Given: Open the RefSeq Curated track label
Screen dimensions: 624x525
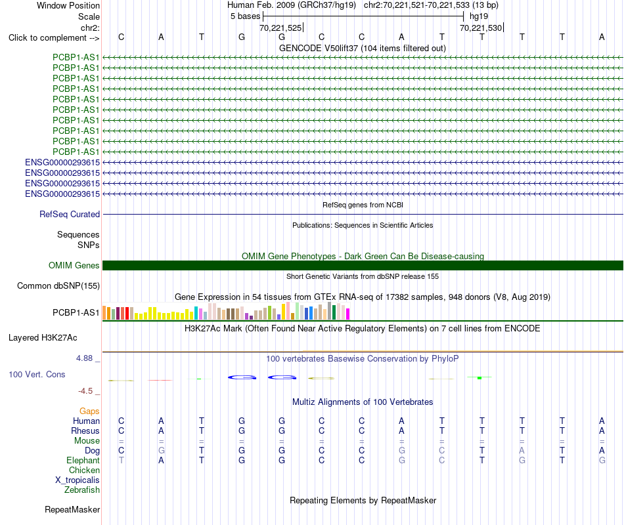Looking at the screenshot, I should (70, 215).
